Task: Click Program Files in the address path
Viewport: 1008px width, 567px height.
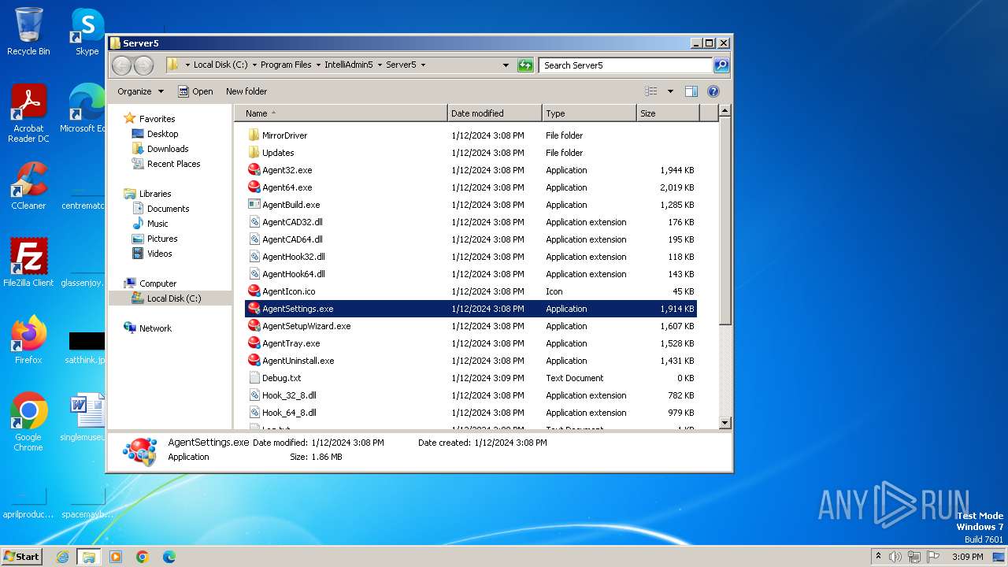Action: tap(286, 65)
